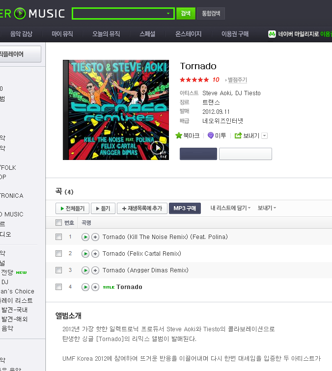This screenshot has width=332, height=371.
Task: Open song title Tornado (Angger Dimas Remix)
Action: coord(145,270)
